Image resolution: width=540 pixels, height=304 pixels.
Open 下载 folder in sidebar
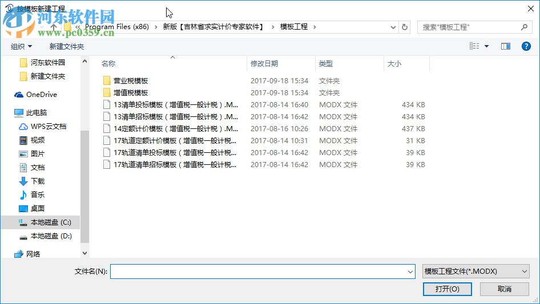tap(32, 181)
